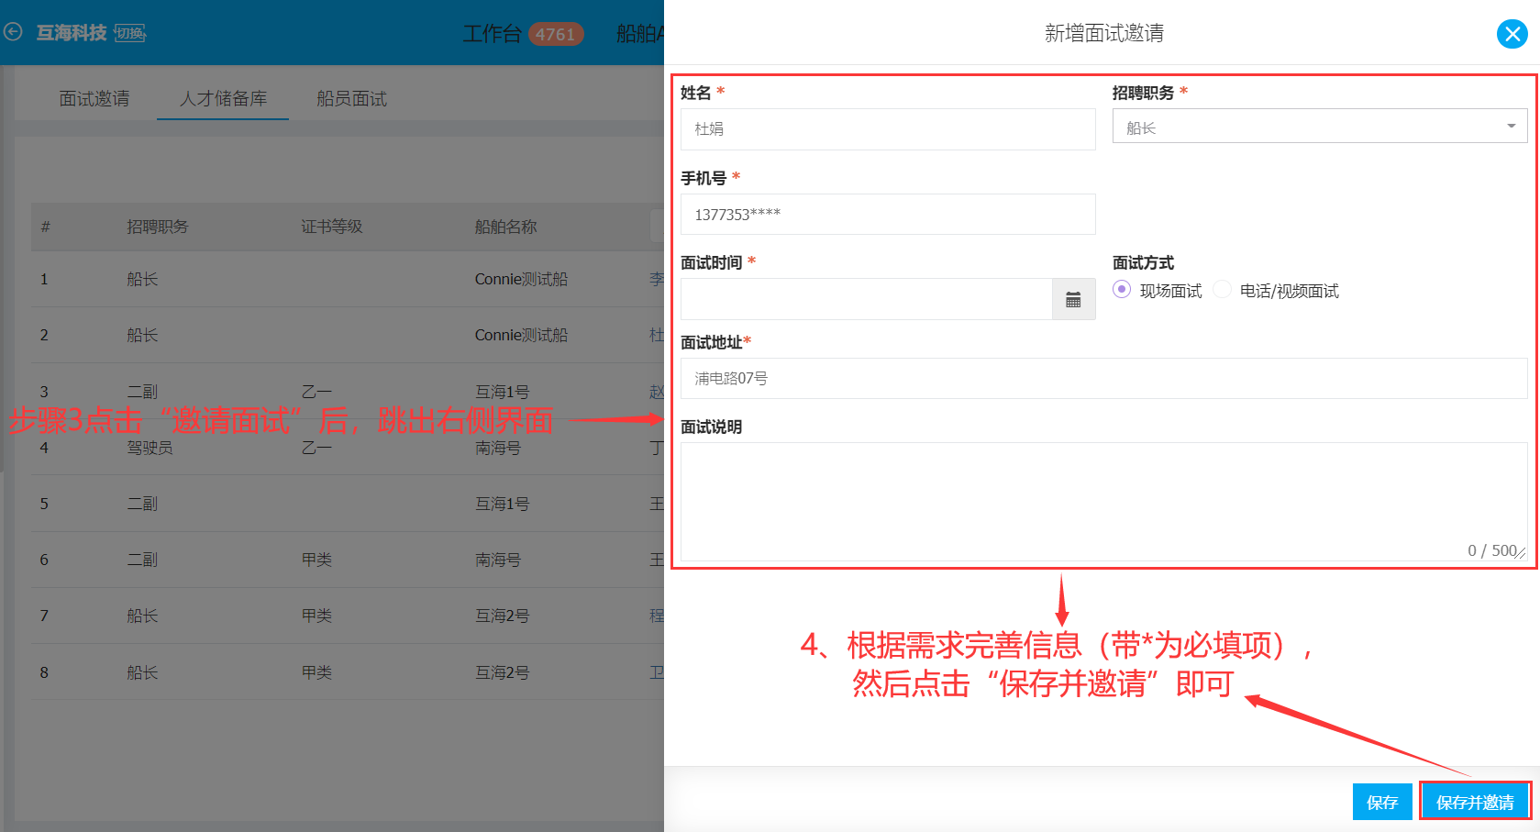Click the 保存 button
This screenshot has height=832, width=1540.
[1382, 803]
